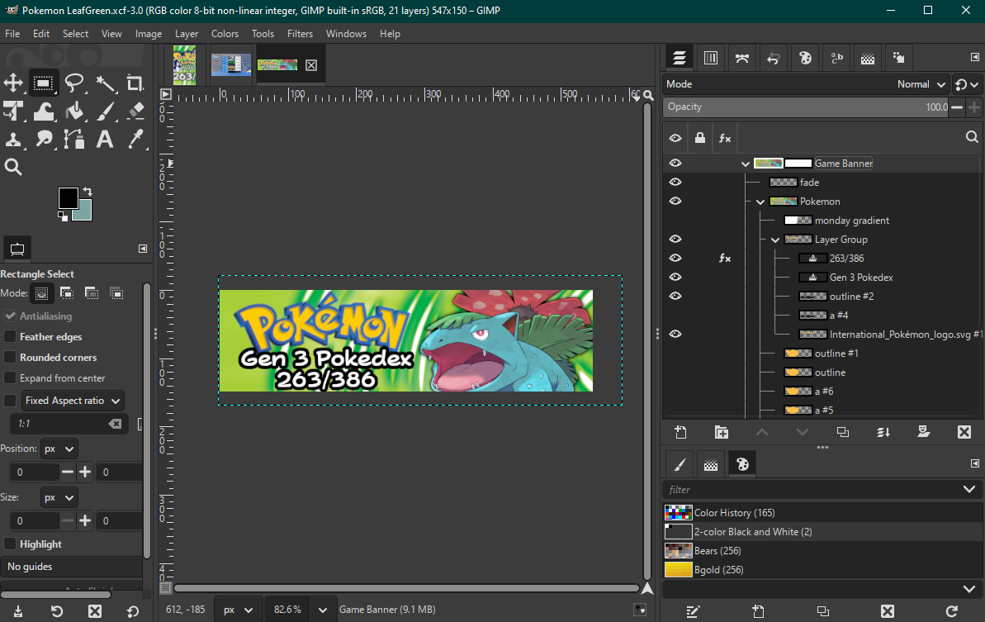Viewport: 985px width, 622px height.
Task: Open the Filters menu
Action: (x=300, y=34)
